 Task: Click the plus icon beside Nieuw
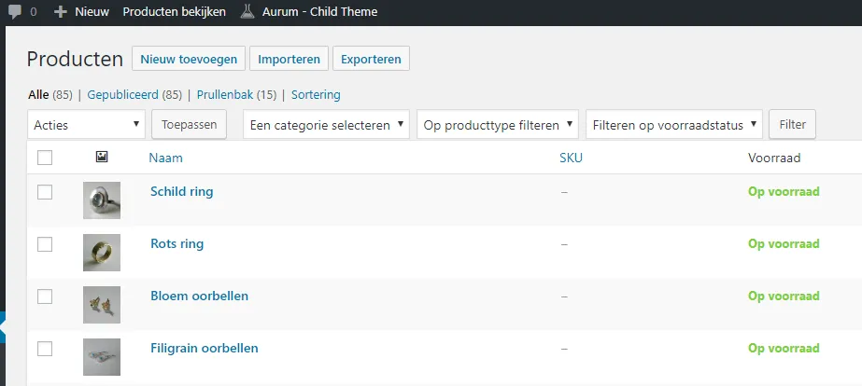tap(61, 12)
